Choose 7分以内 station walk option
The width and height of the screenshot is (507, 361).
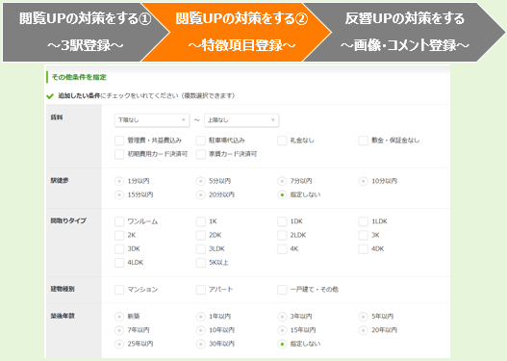point(282,181)
